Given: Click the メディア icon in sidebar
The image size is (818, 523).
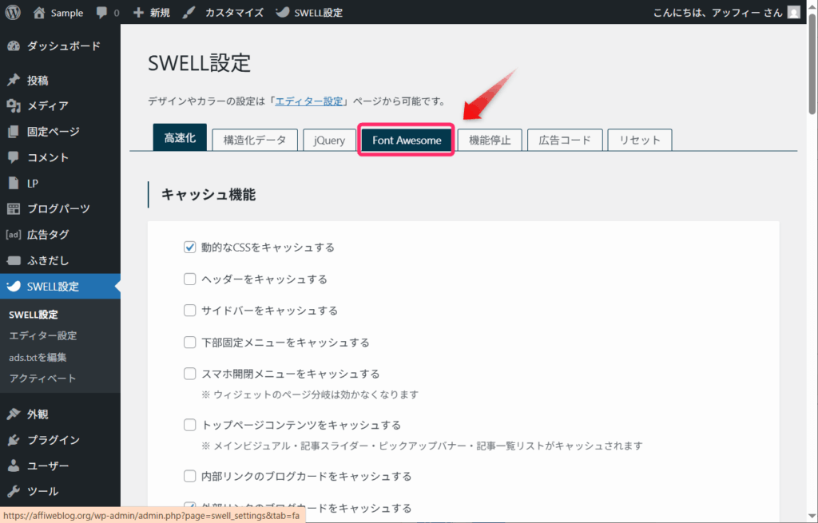Looking at the screenshot, I should 14,106.
